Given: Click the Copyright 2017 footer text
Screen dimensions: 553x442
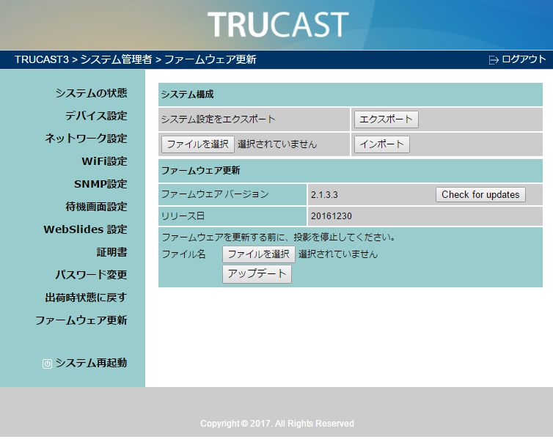Looking at the screenshot, I should click(x=276, y=424).
